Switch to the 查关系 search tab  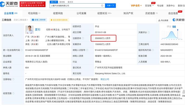click(70, 2)
